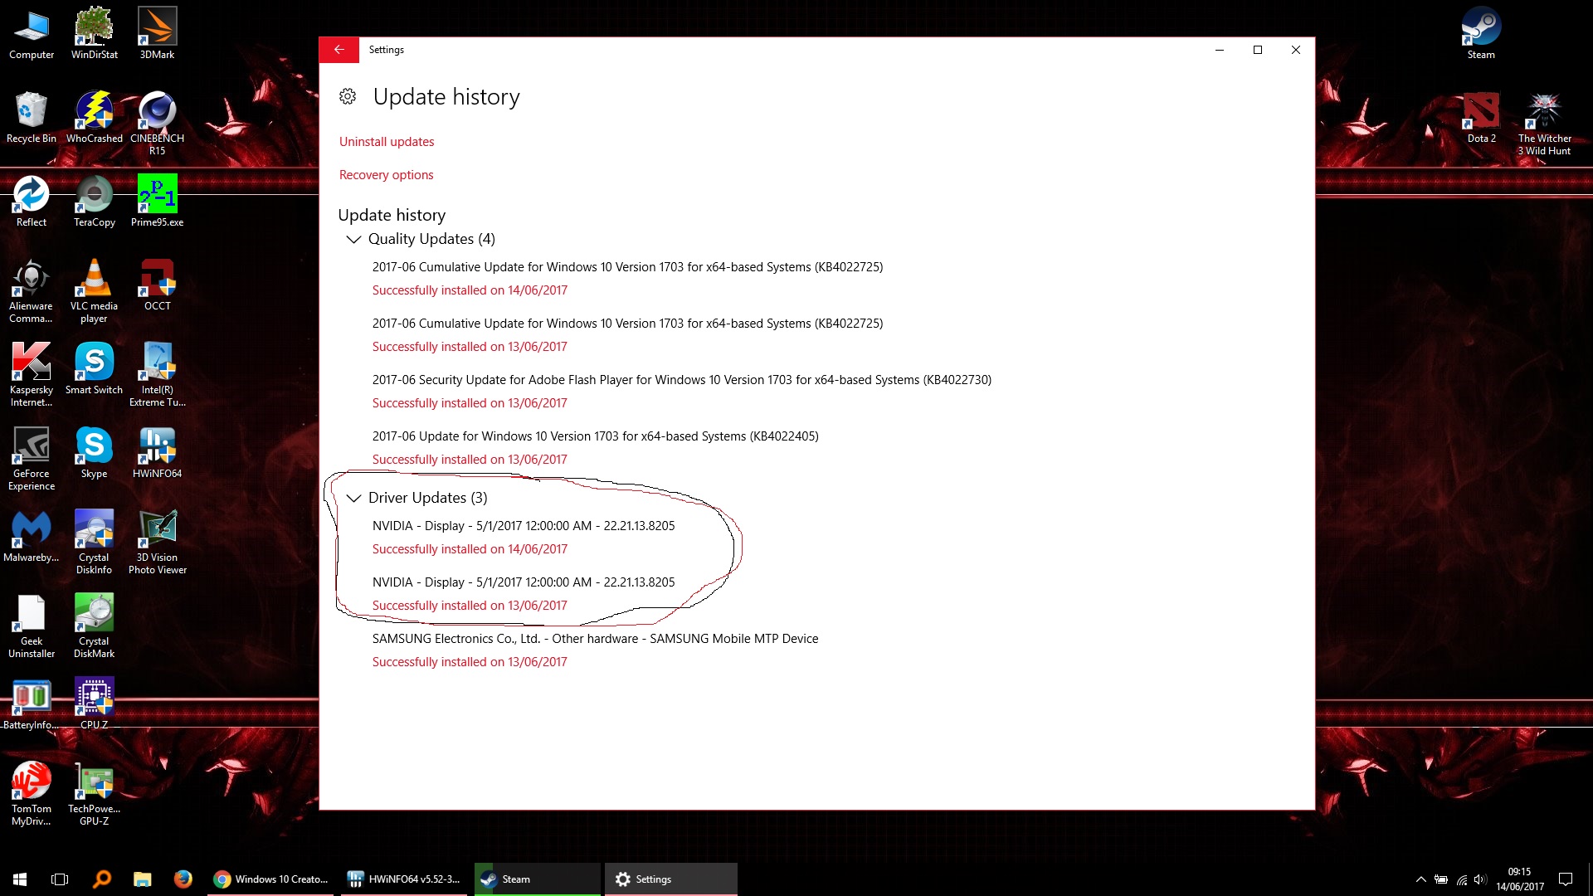Screen dimensions: 1593x896
Task: Minimize the Settings window
Action: (1220, 50)
